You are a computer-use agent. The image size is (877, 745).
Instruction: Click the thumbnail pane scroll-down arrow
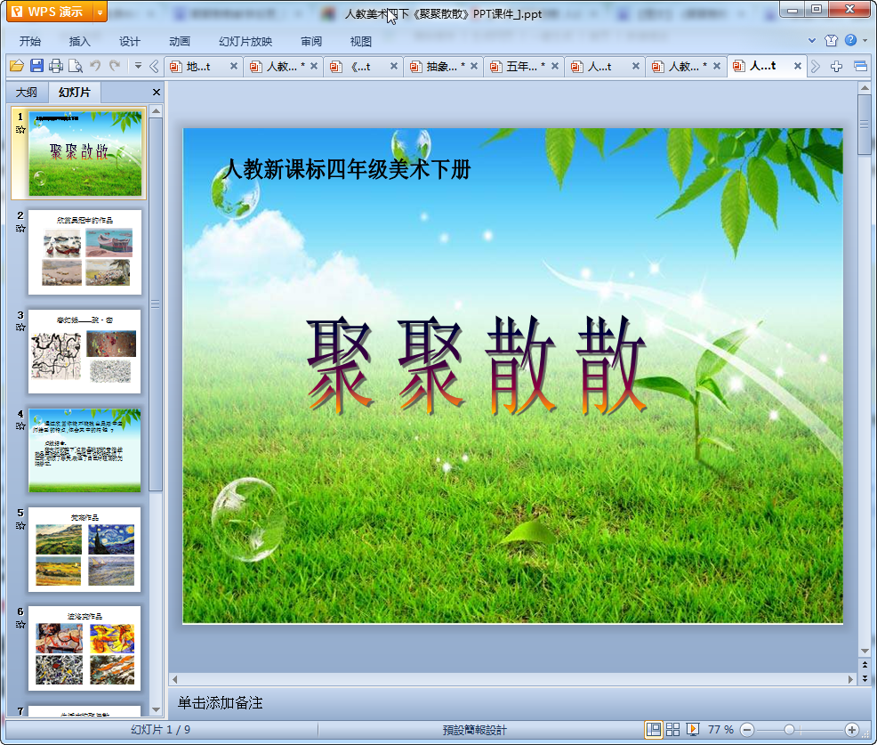point(156,709)
